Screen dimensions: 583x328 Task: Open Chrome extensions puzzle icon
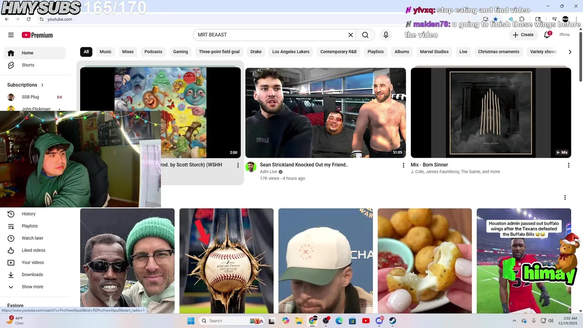(x=522, y=19)
